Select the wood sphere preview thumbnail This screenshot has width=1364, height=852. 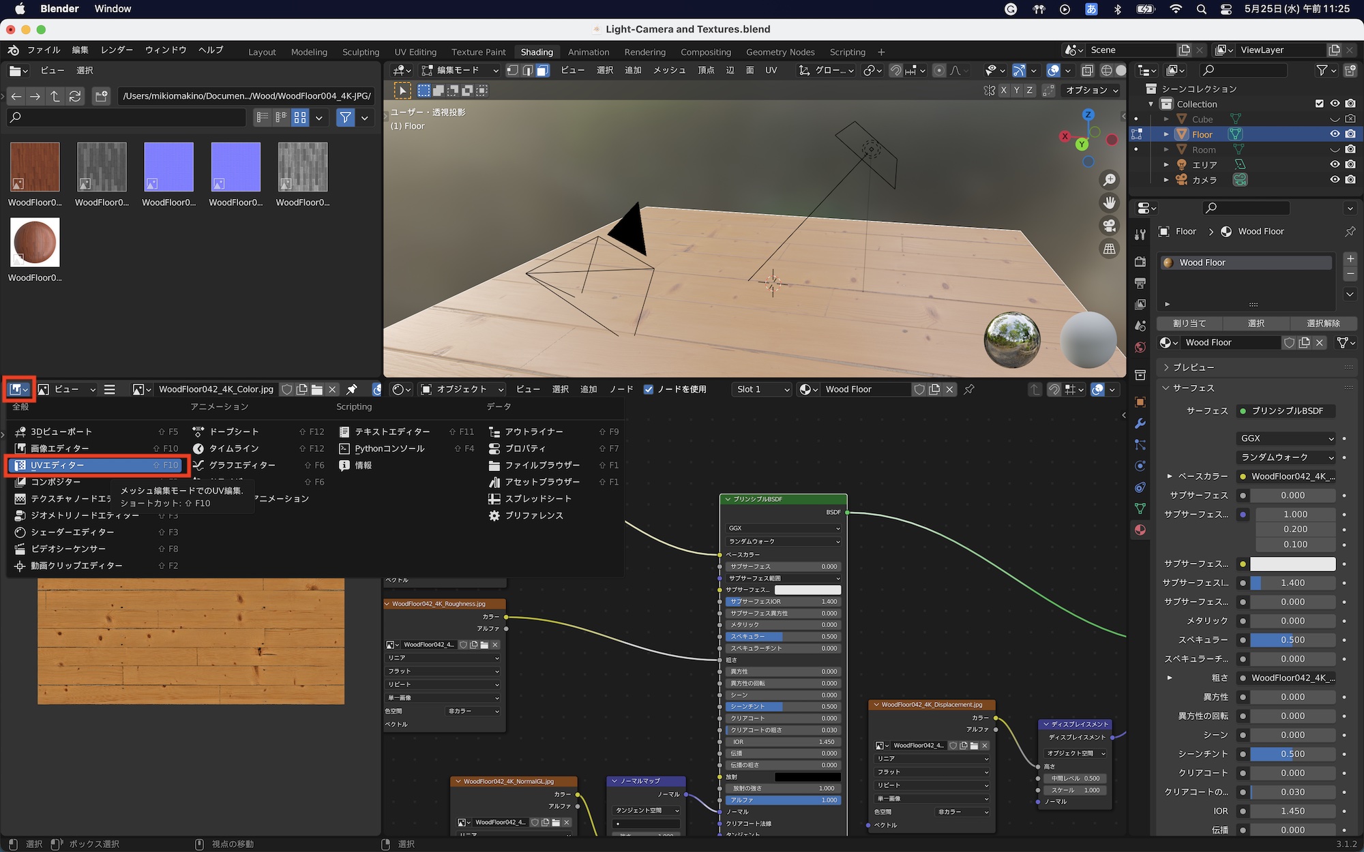pos(35,243)
